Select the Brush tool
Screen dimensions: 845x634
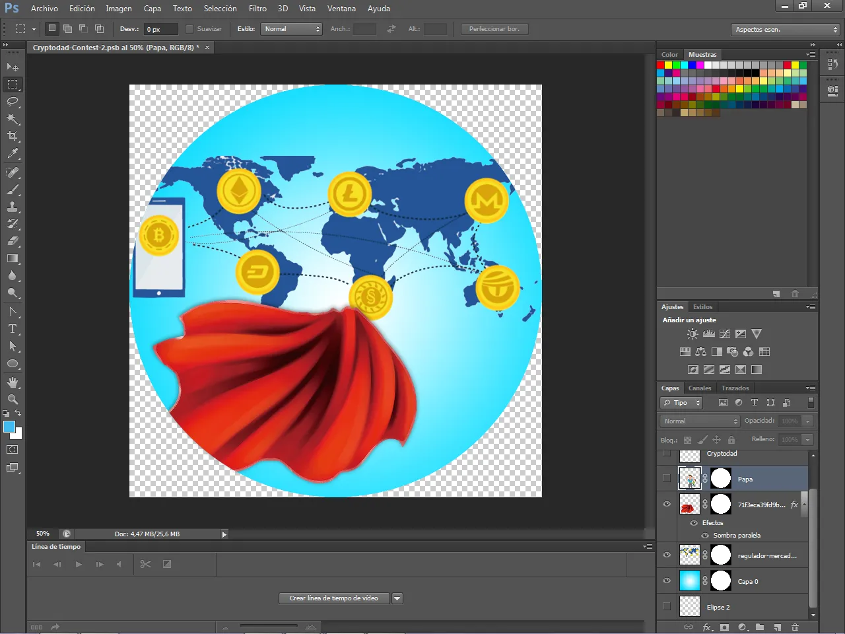(13, 190)
